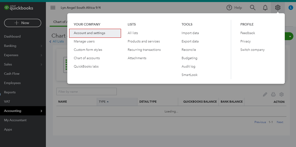Open Attachments list
This screenshot has width=296, height=147.
click(137, 58)
